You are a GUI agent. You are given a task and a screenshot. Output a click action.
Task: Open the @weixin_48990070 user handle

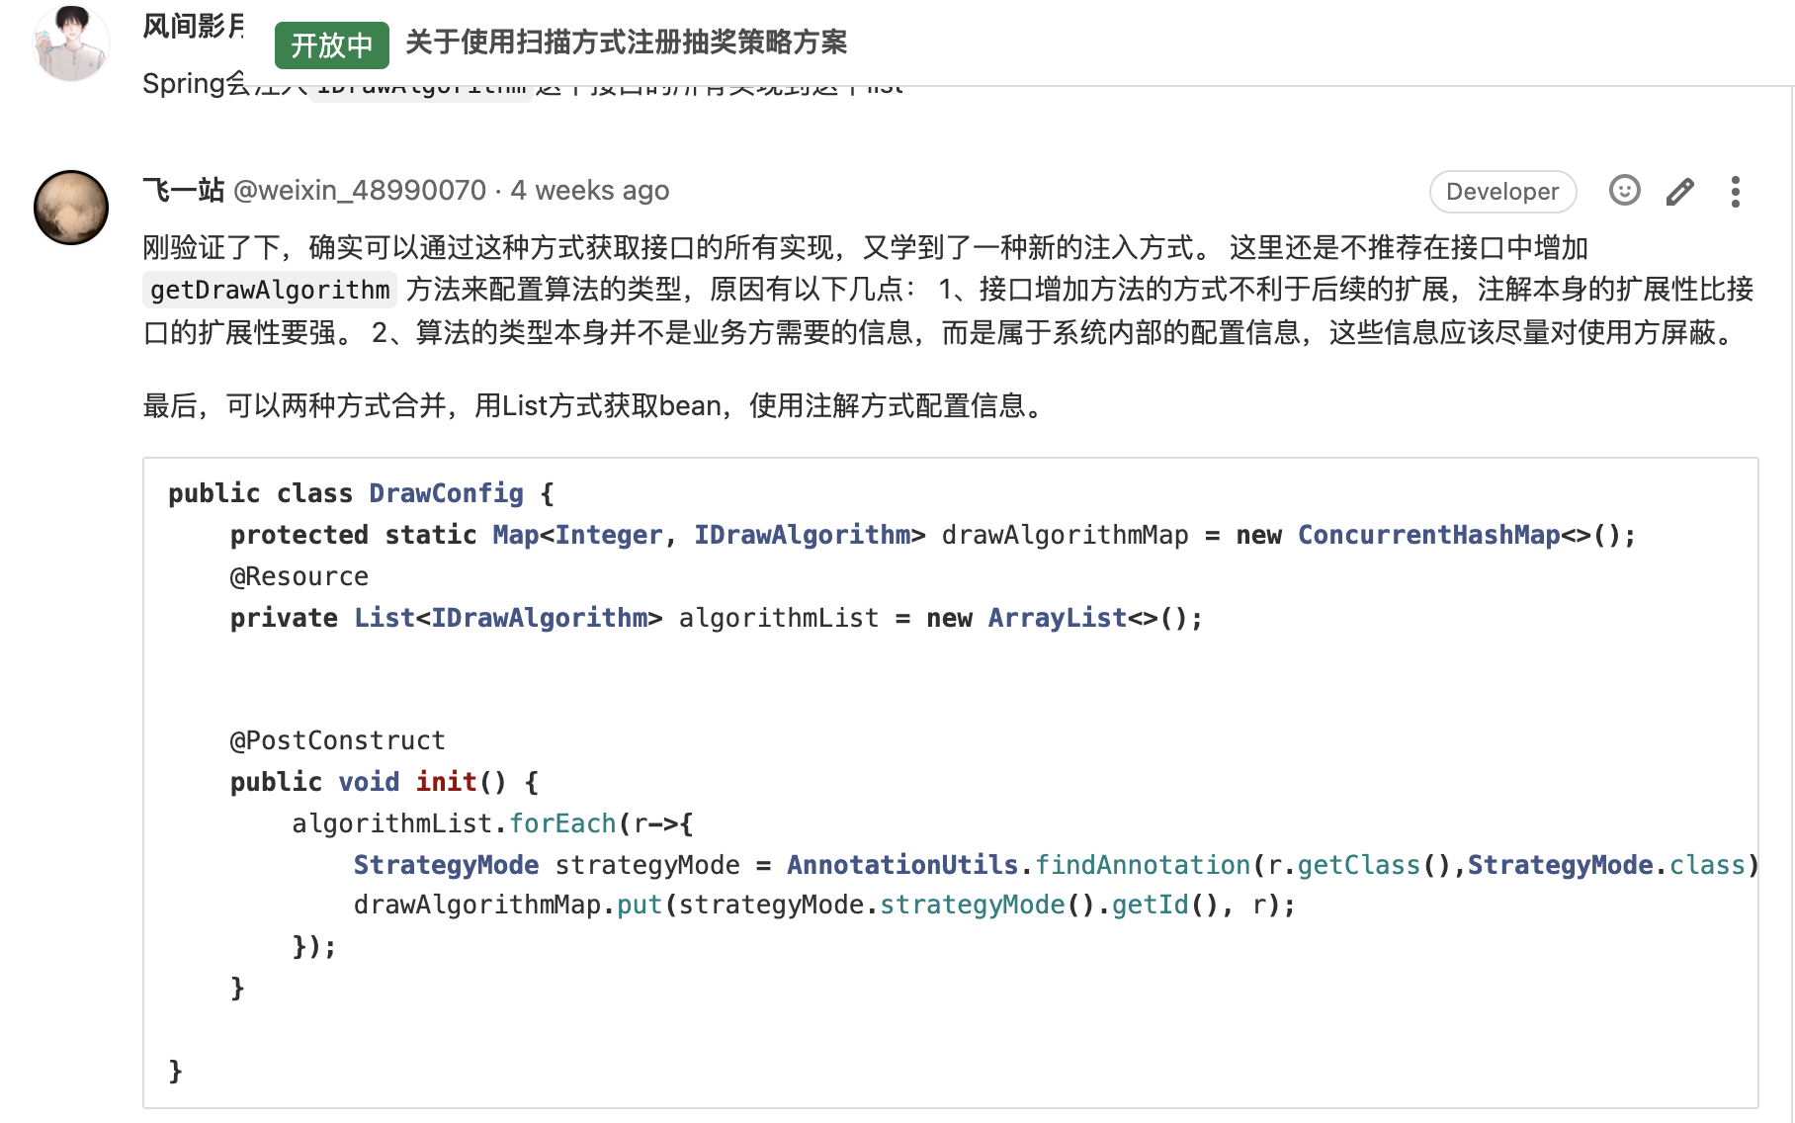[360, 190]
